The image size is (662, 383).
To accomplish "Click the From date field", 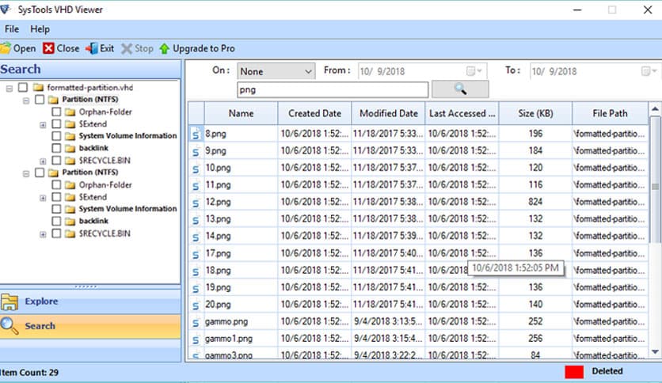I will point(422,71).
